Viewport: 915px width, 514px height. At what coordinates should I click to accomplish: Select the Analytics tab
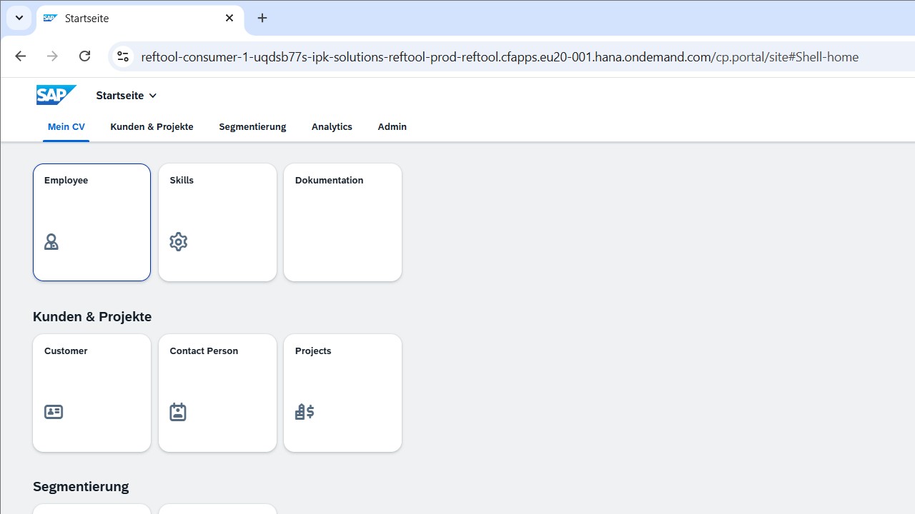click(x=332, y=126)
